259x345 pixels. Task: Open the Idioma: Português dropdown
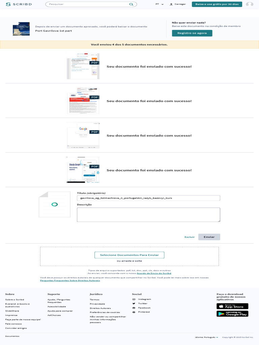(x=206, y=337)
